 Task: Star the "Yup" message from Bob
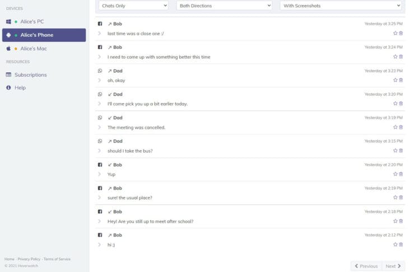(x=395, y=174)
